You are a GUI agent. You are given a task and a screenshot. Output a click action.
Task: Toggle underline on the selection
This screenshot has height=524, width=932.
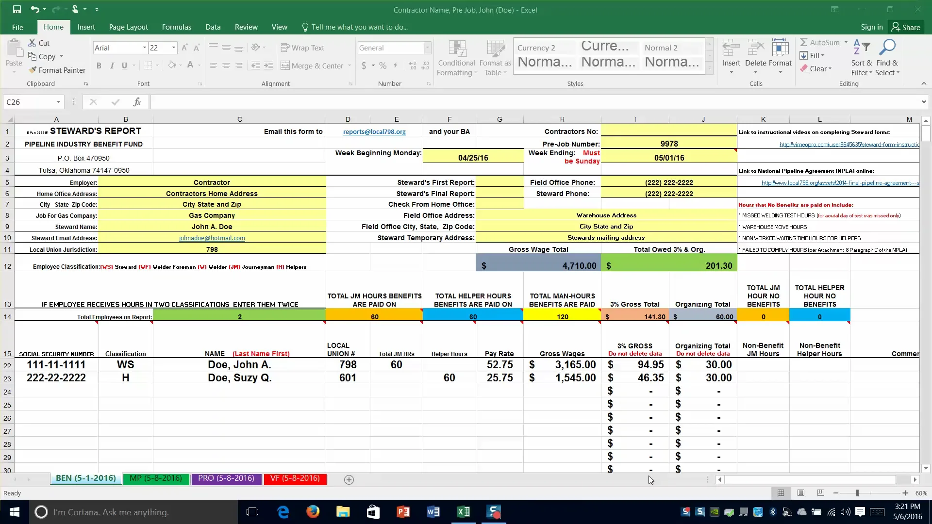point(125,65)
